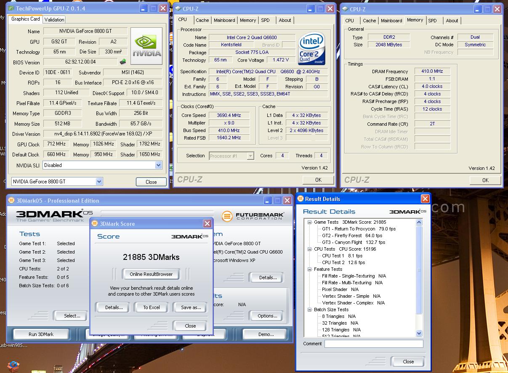Click Close button at bottom of Result Details

[x=408, y=362]
